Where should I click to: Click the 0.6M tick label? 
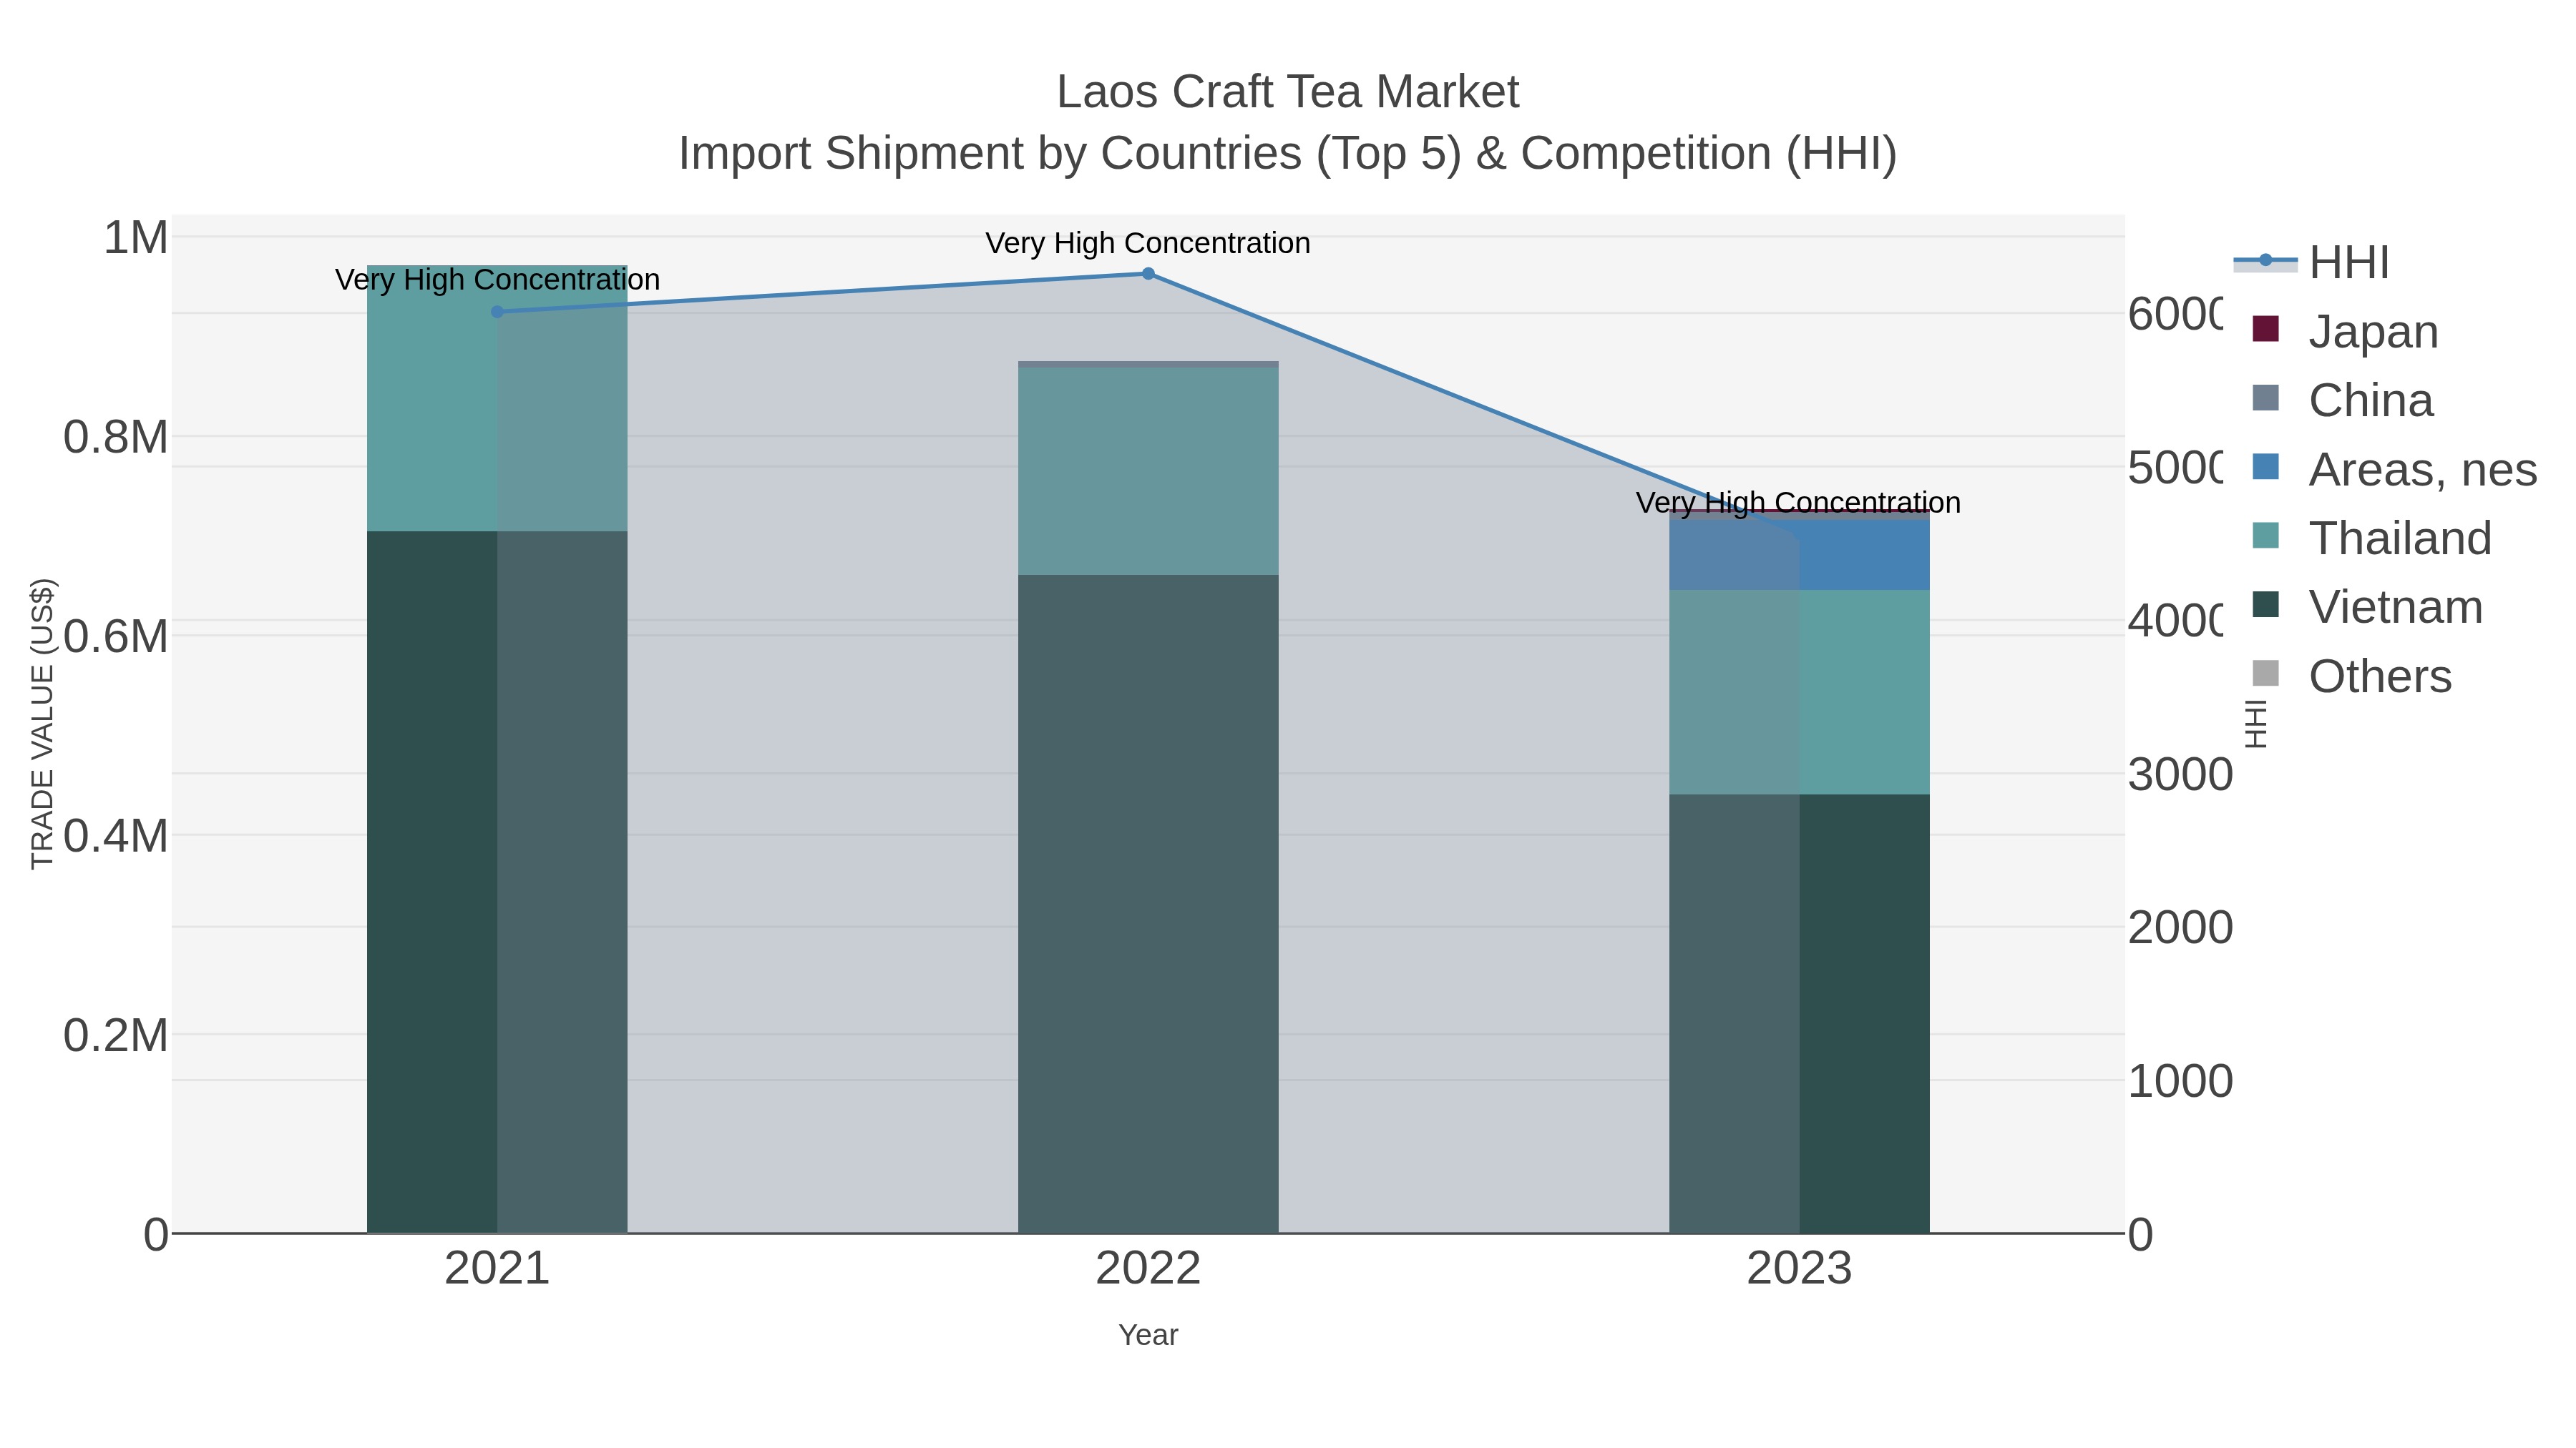point(116,636)
